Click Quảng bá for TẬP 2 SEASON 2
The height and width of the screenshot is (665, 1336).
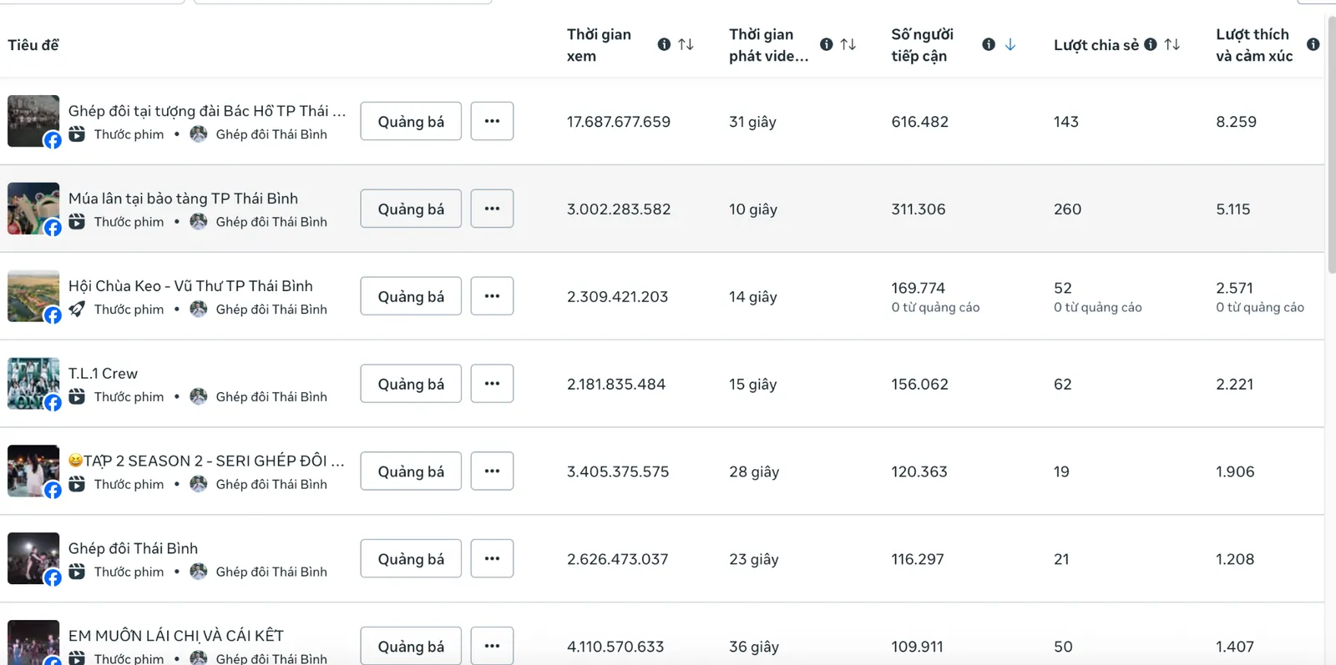411,471
